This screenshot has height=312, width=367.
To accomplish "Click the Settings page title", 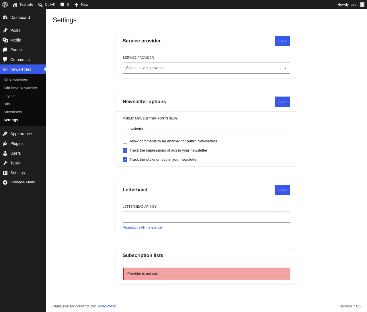I will pyautogui.click(x=65, y=20).
